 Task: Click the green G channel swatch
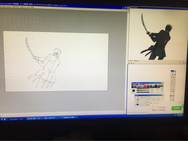tap(137, 102)
